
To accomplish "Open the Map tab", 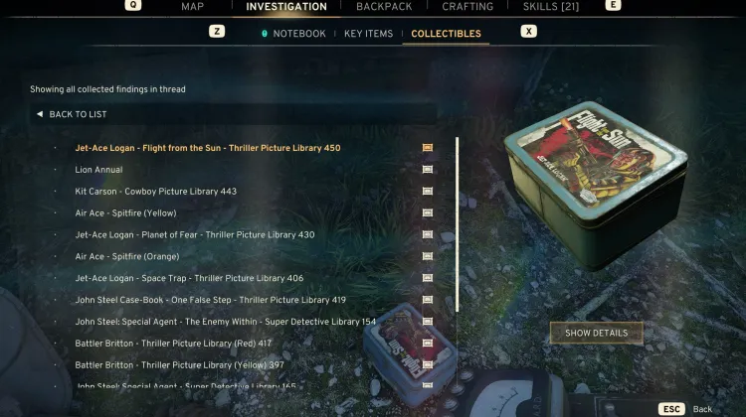I will coord(192,7).
